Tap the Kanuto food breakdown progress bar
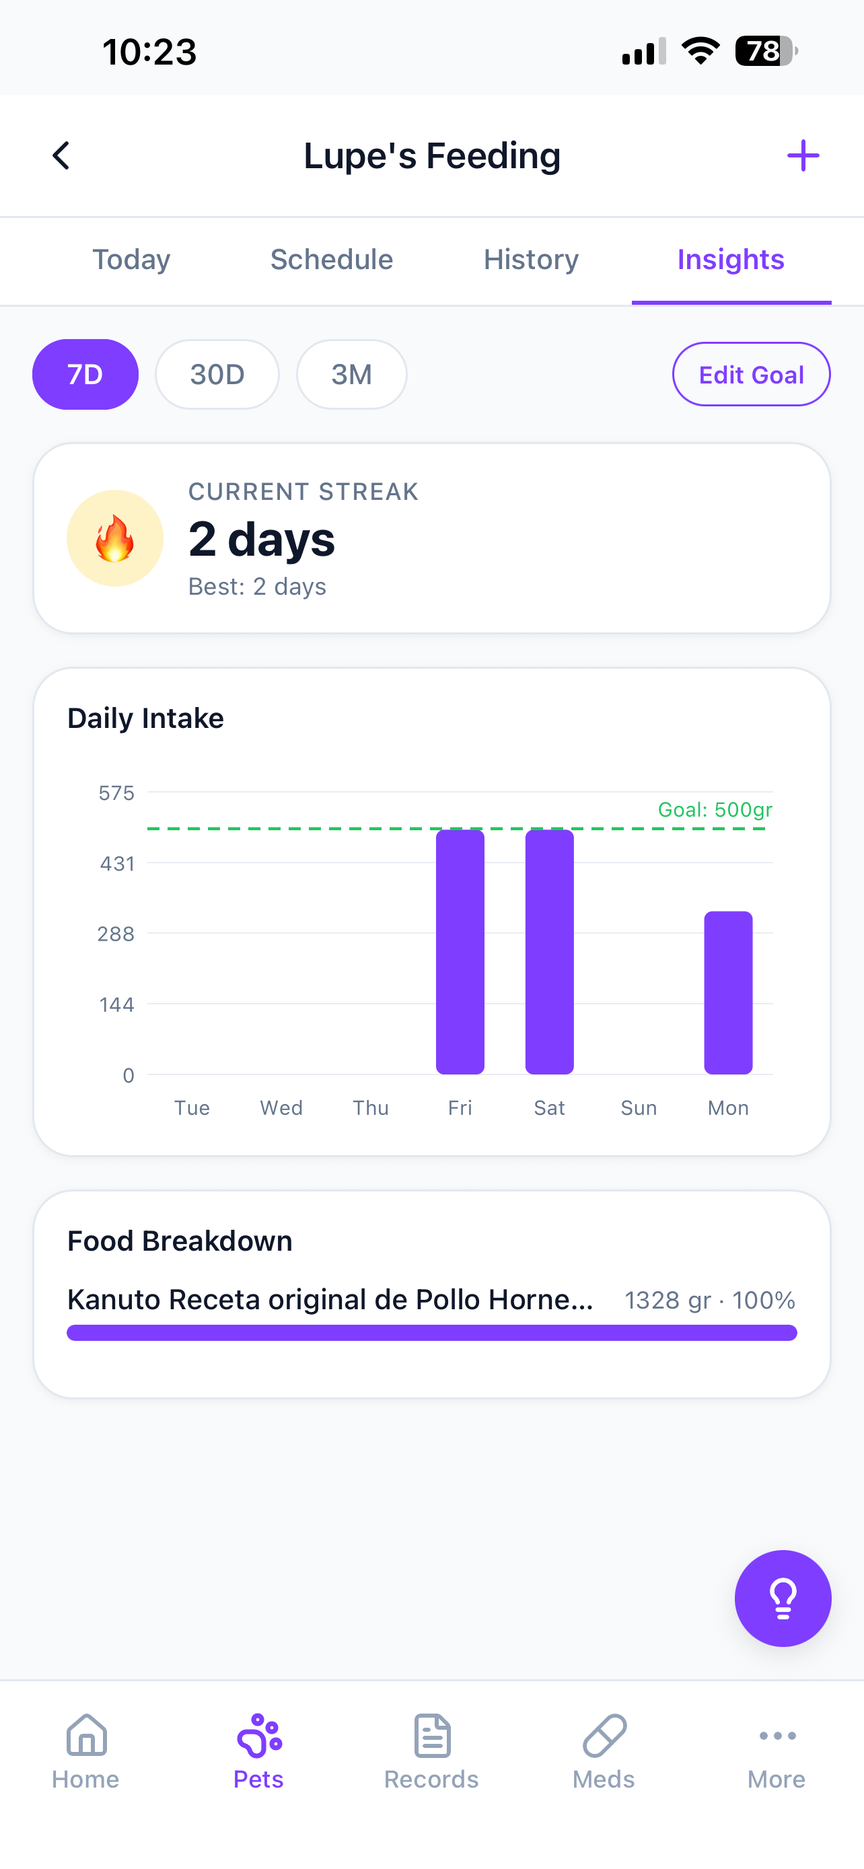Screen dimensions: 864x1869 point(431,1333)
